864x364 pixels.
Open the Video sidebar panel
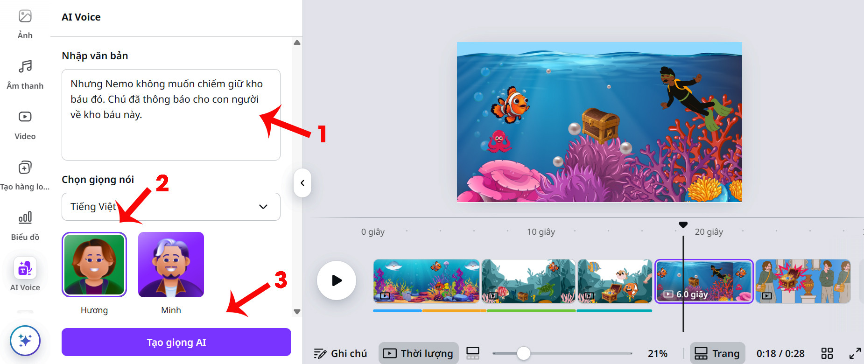tap(25, 125)
